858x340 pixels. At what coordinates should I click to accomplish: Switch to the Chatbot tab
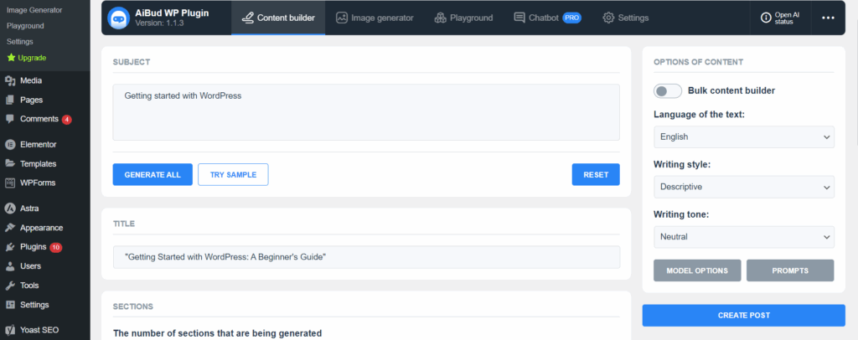547,18
